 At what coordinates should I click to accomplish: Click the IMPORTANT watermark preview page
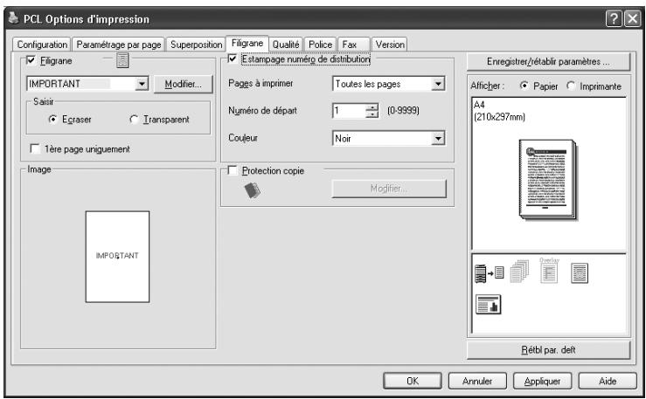[117, 257]
